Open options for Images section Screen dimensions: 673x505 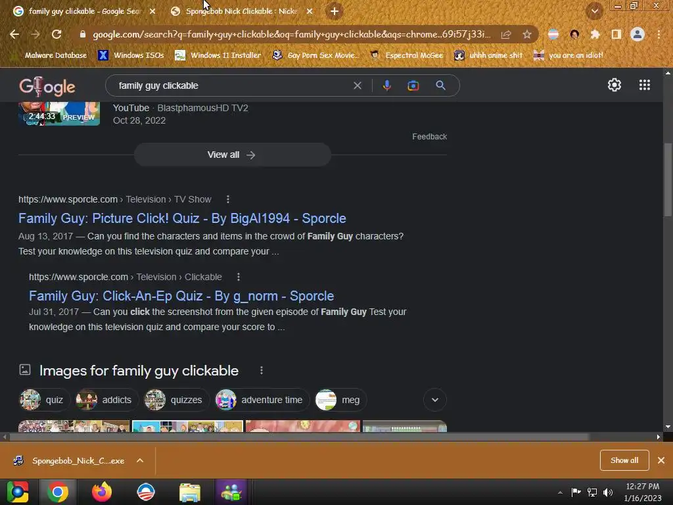pos(262,370)
